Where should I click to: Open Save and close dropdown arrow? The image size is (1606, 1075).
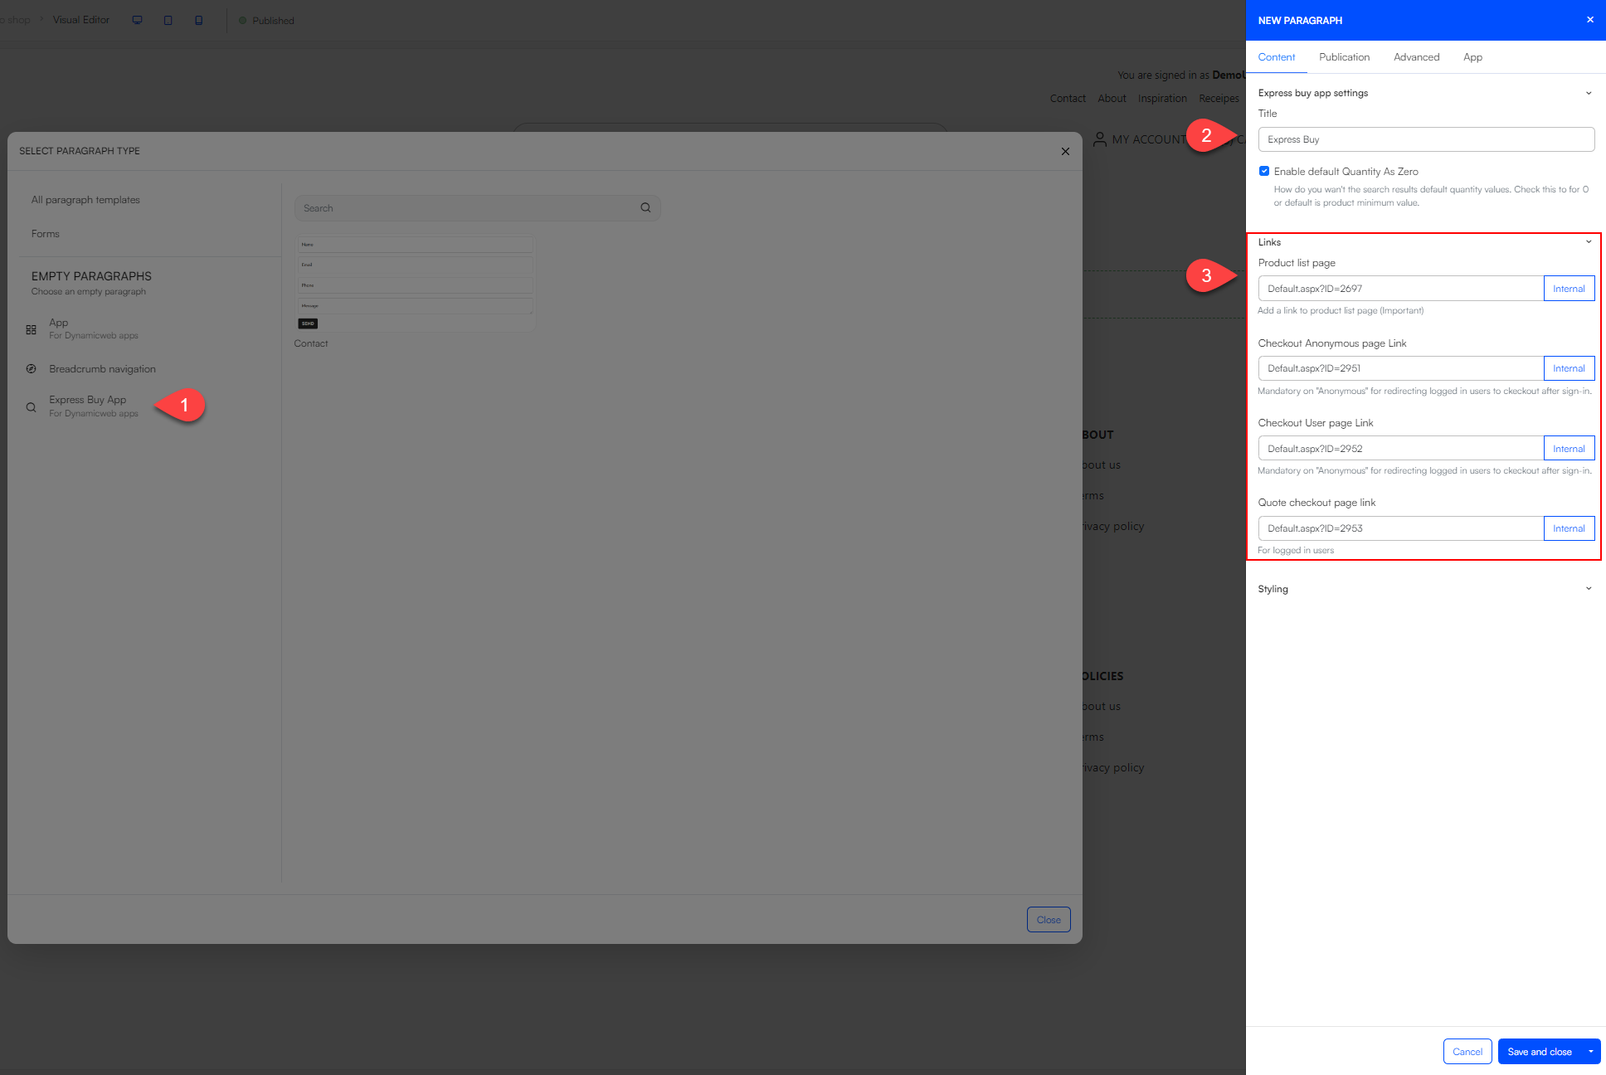coord(1591,1052)
